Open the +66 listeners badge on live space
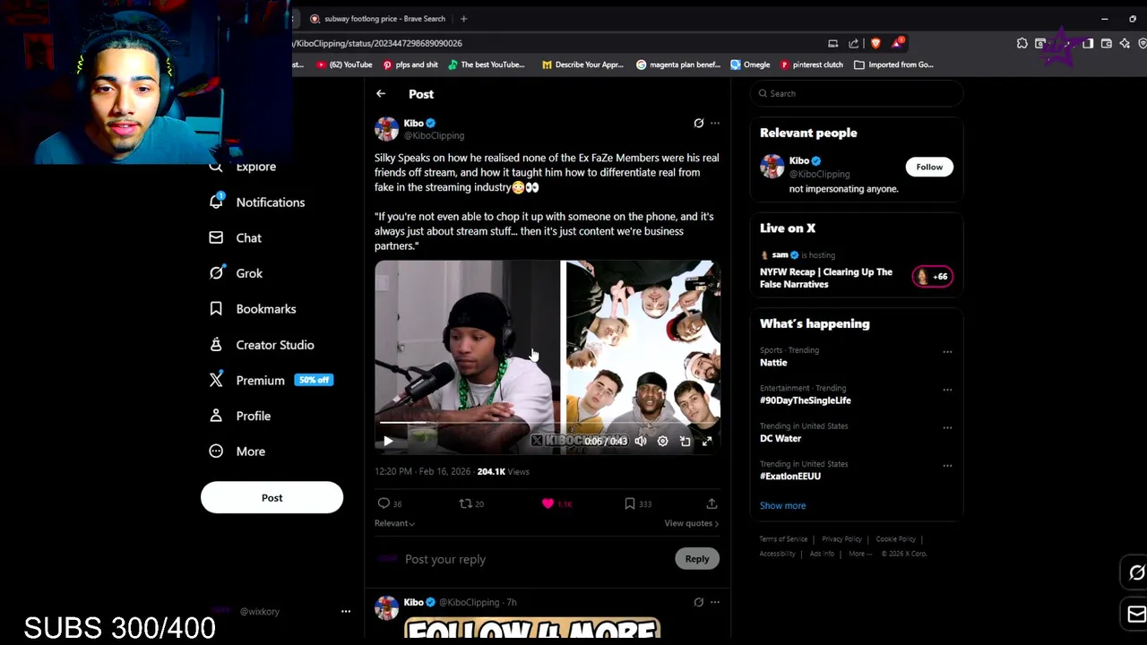This screenshot has width=1147, height=645. [932, 277]
